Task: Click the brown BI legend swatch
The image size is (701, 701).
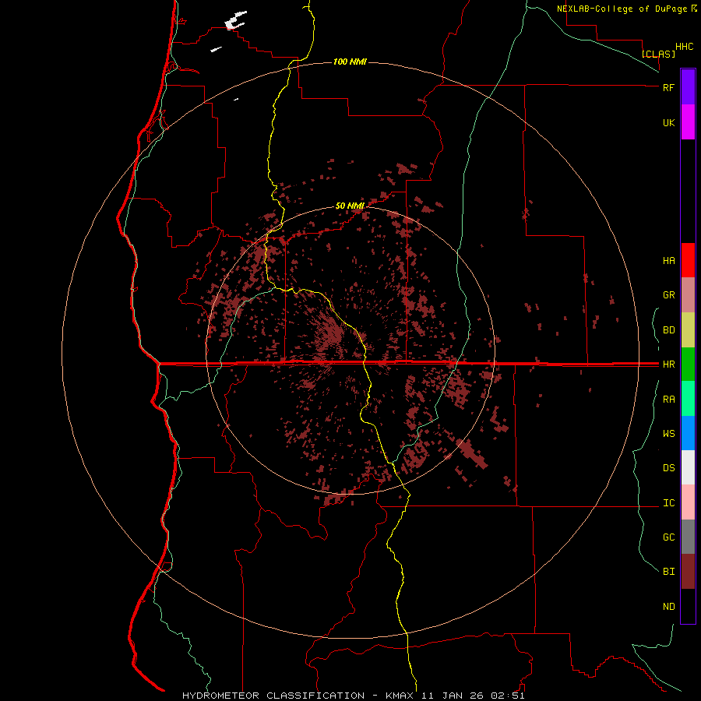Action: (688, 572)
